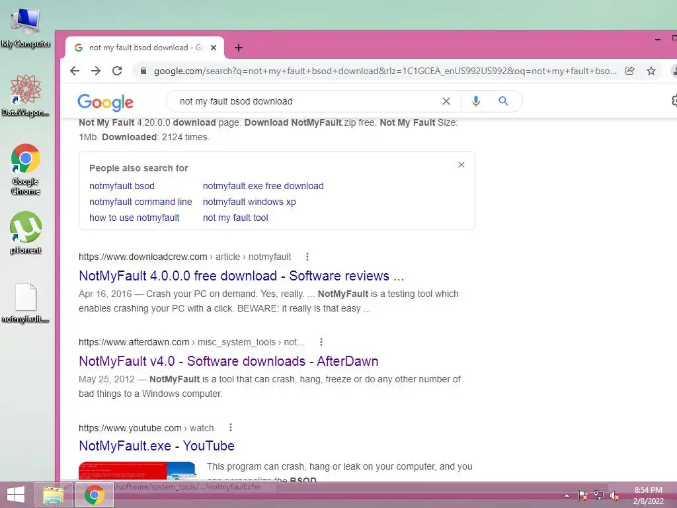Open NotMyFault.exe YouTube result
This screenshot has height=508, width=677.
click(x=157, y=446)
